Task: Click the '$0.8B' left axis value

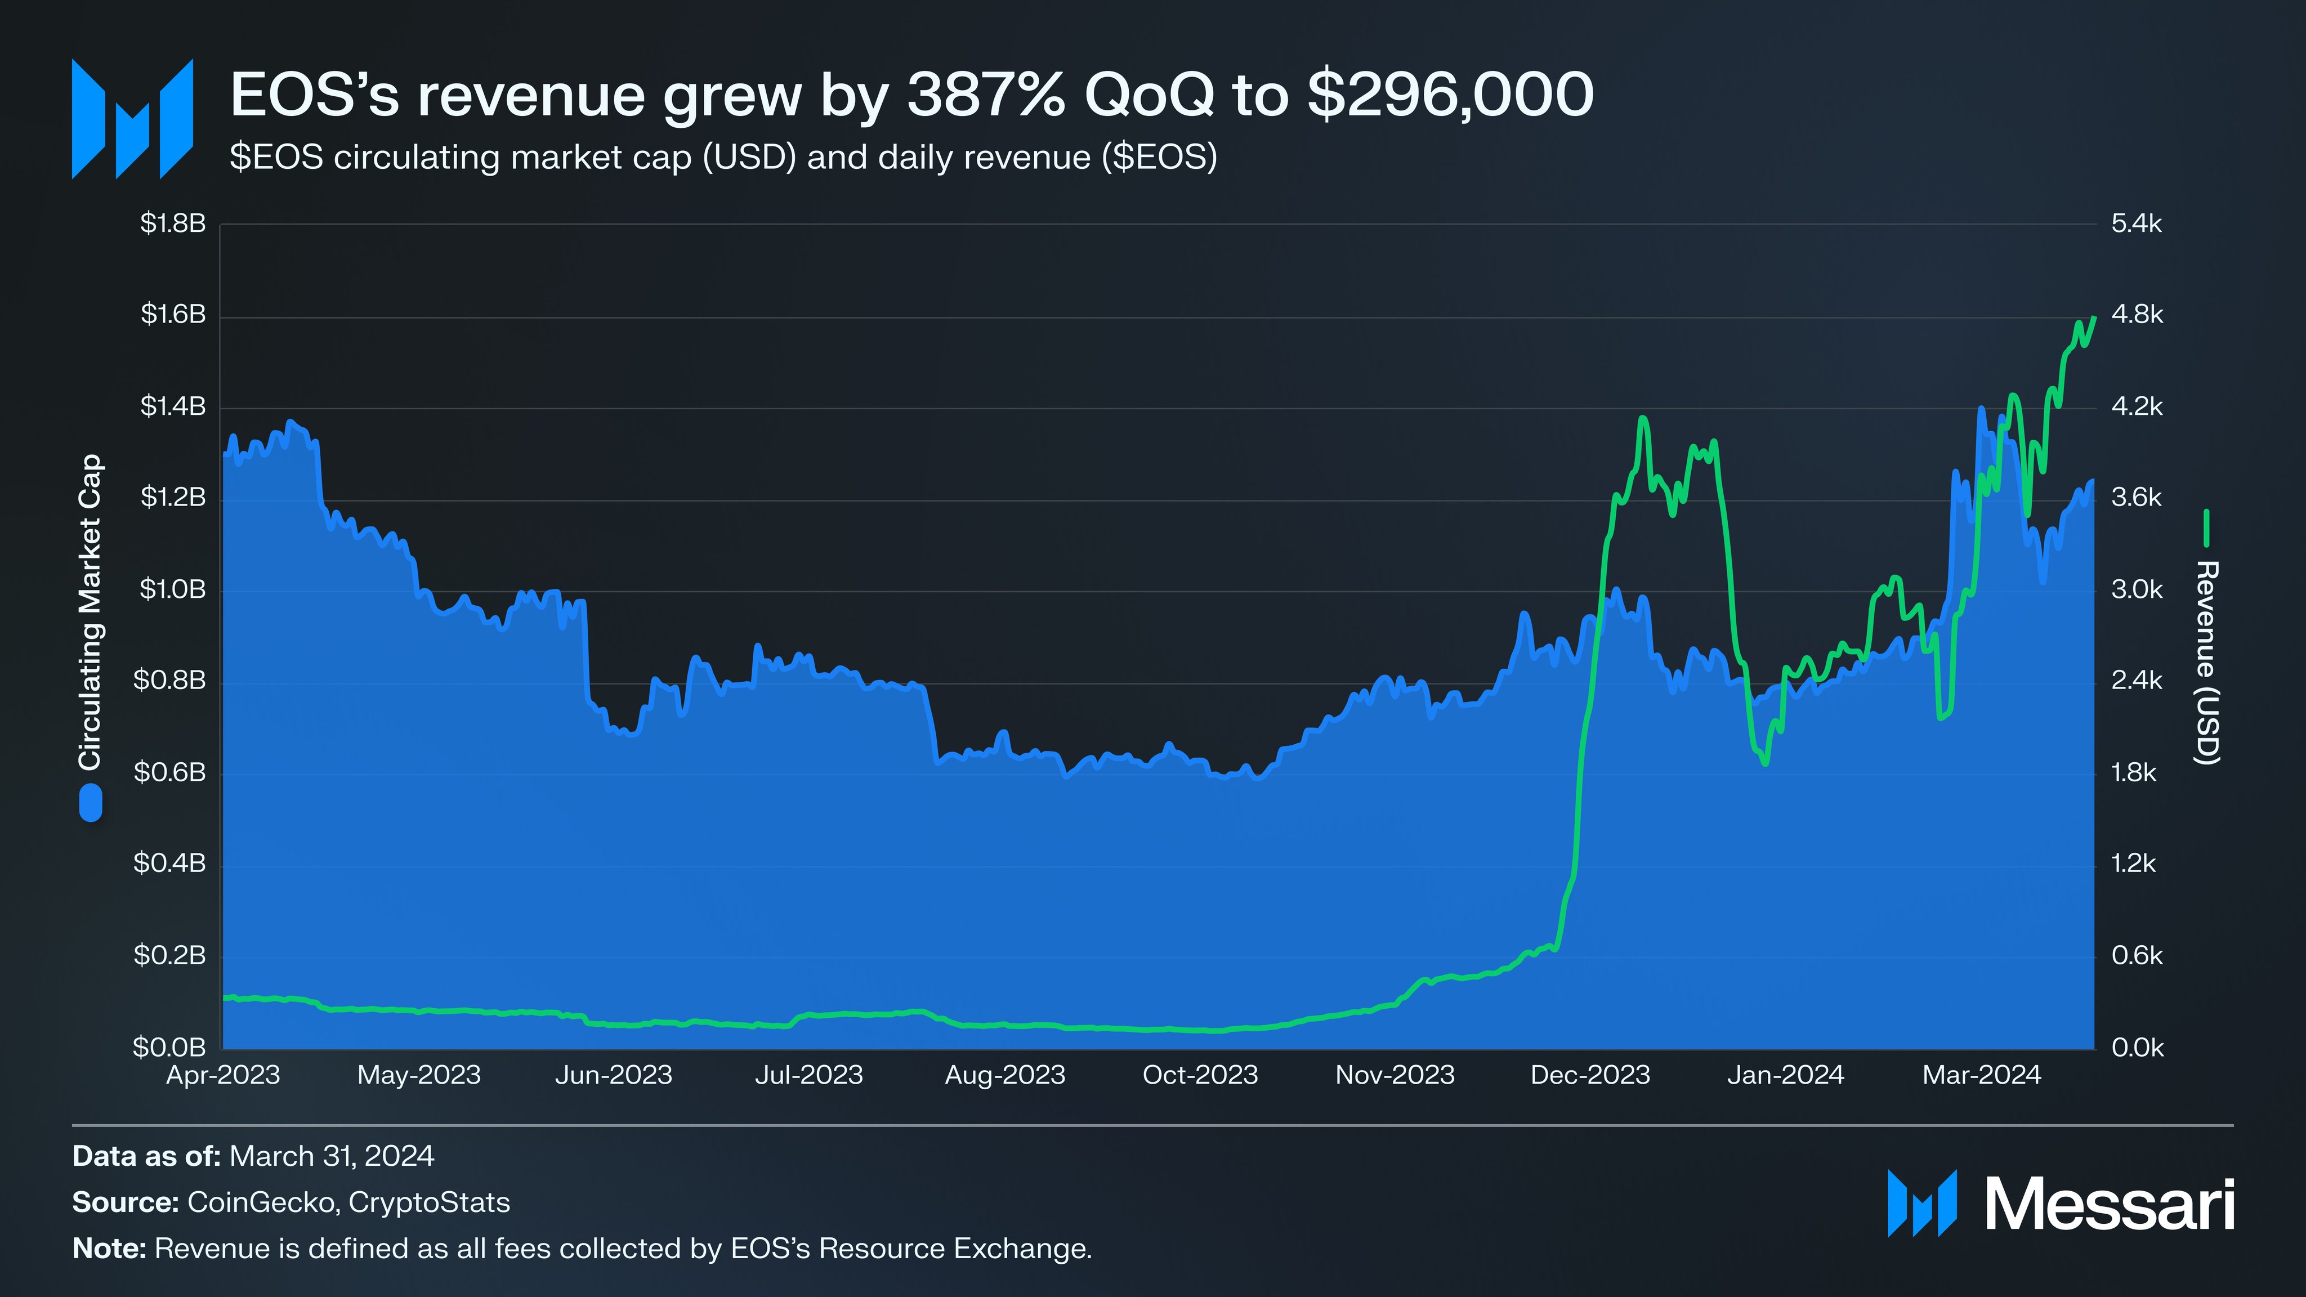Action: click(x=170, y=680)
